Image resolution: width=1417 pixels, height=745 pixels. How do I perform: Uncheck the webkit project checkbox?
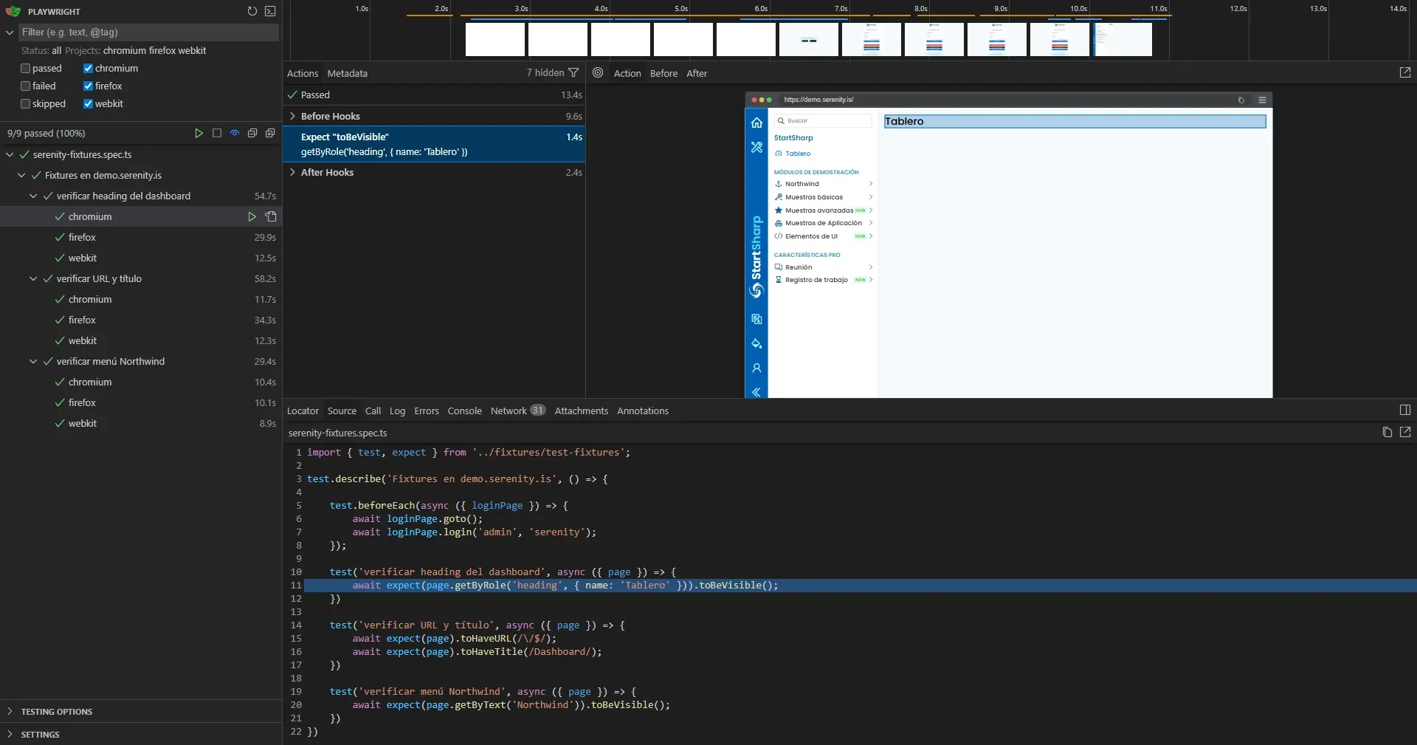click(88, 103)
